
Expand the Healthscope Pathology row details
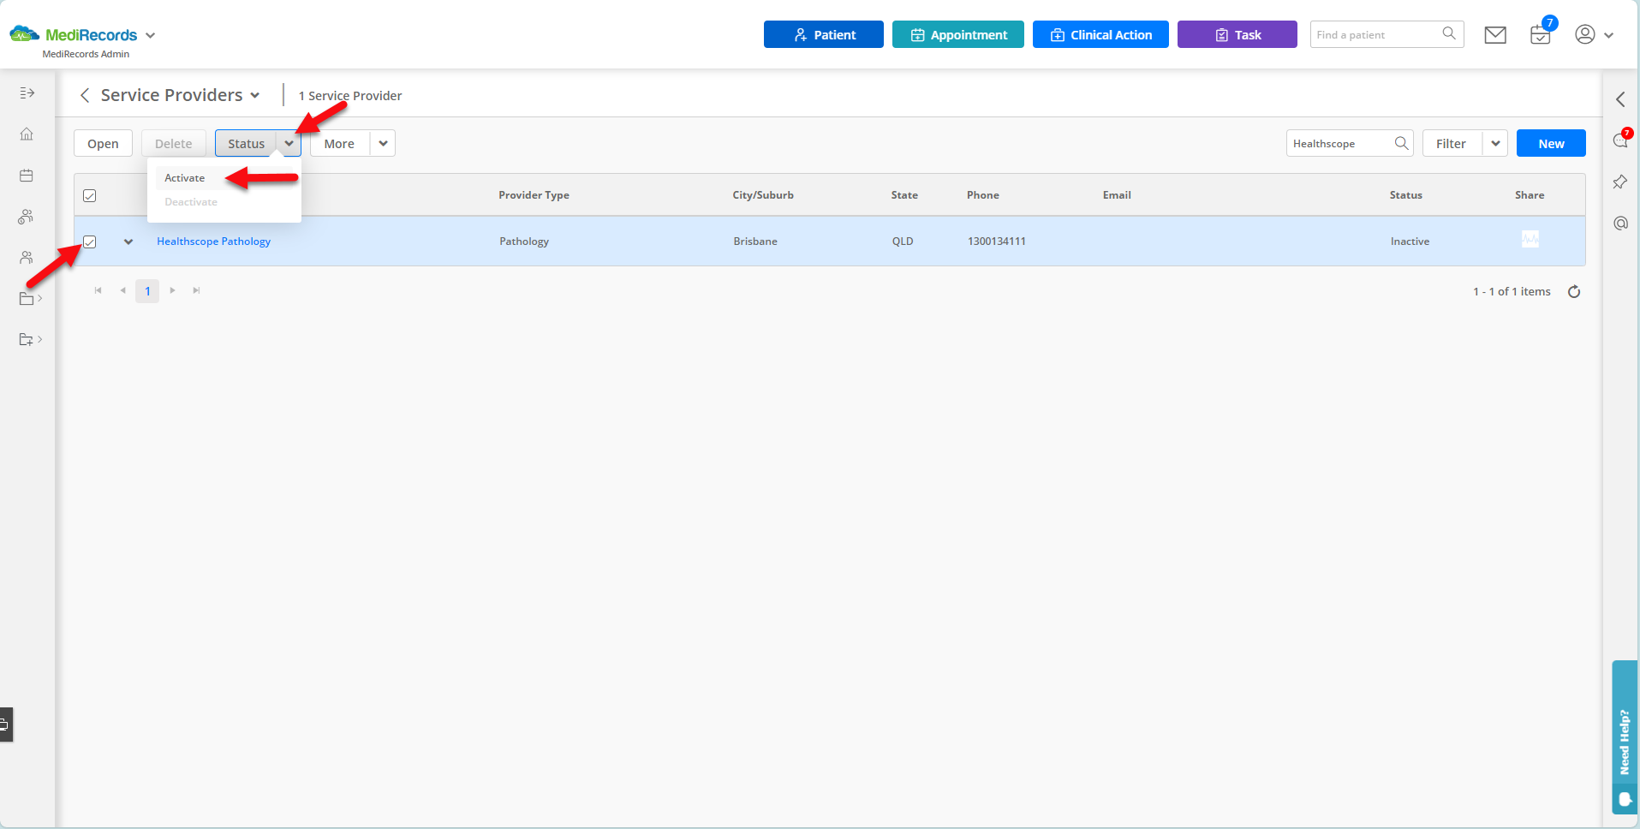(128, 242)
